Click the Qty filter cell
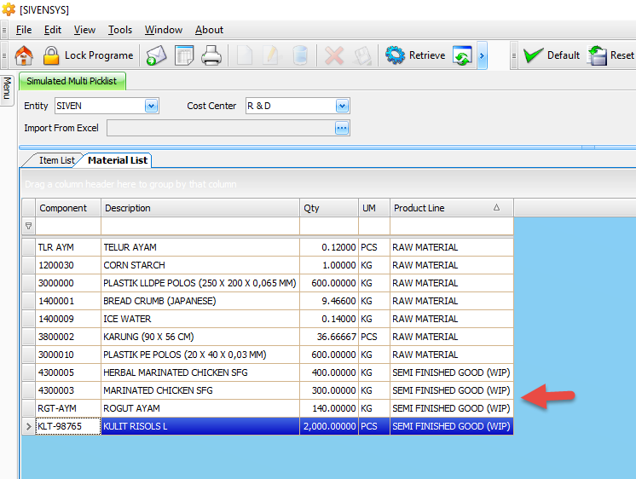636x479 pixels. click(329, 226)
